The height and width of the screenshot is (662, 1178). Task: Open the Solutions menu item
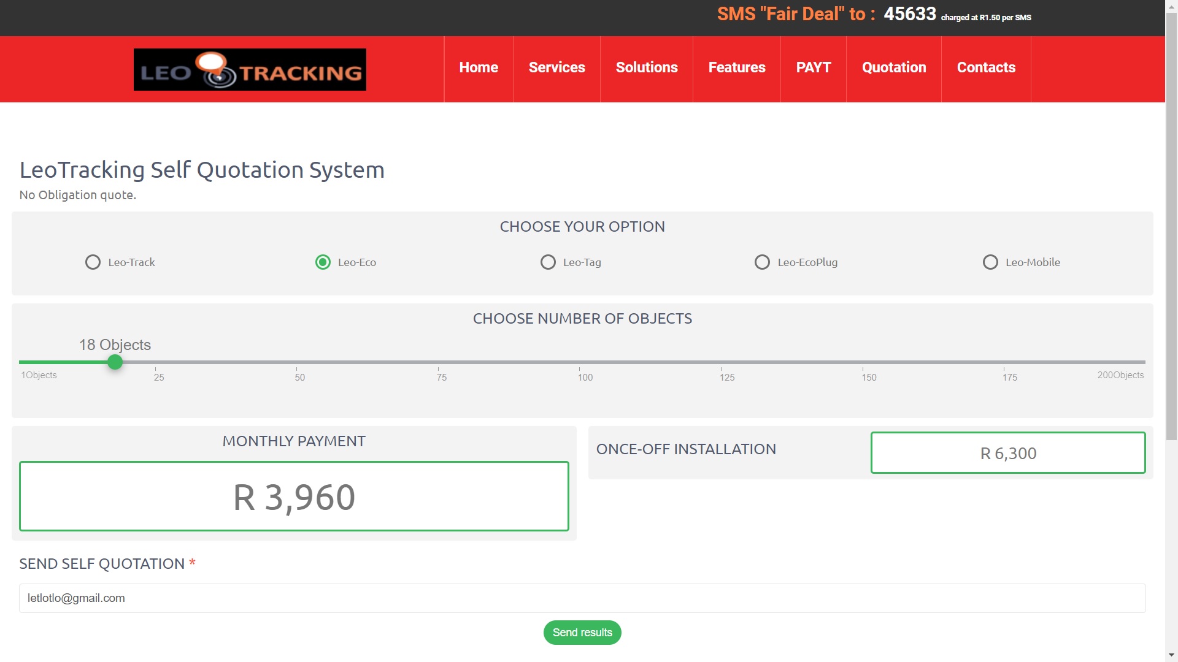[x=647, y=67]
